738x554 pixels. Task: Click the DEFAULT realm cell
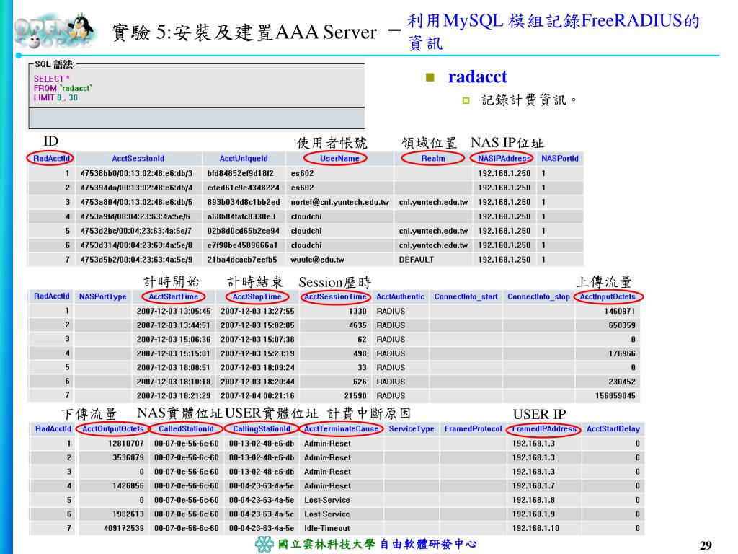[417, 260]
